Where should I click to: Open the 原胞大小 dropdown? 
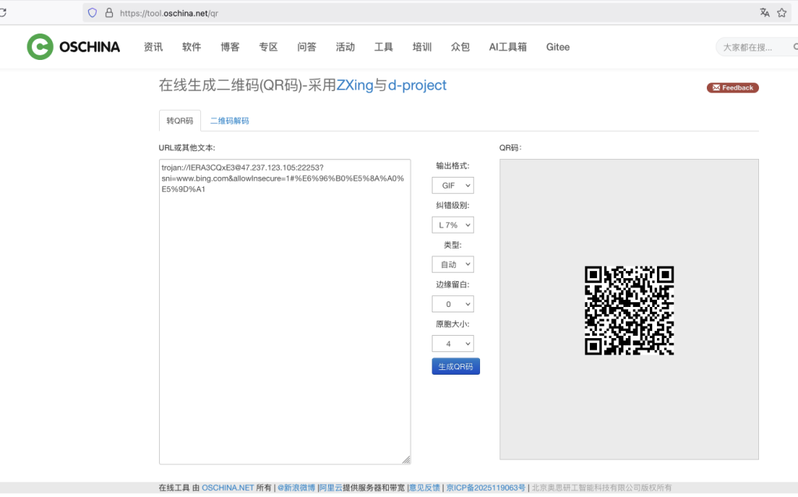(453, 344)
